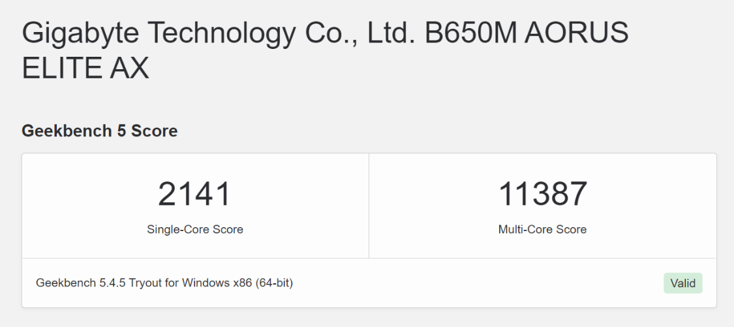The width and height of the screenshot is (734, 327).
Task: Click the 11387 multi-core score number
Action: tap(543, 195)
